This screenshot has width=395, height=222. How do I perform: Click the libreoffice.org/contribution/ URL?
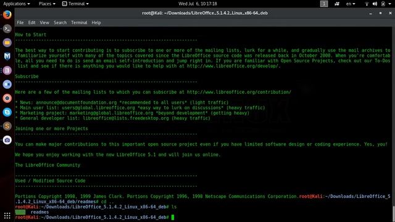[239, 92]
